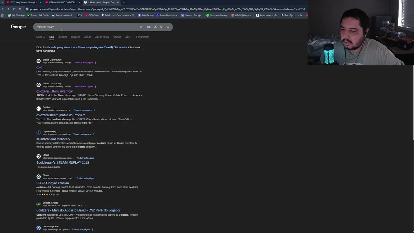This screenshot has width=414, height=233.
Task: Go back with the browser back arrow
Action: (2, 9)
